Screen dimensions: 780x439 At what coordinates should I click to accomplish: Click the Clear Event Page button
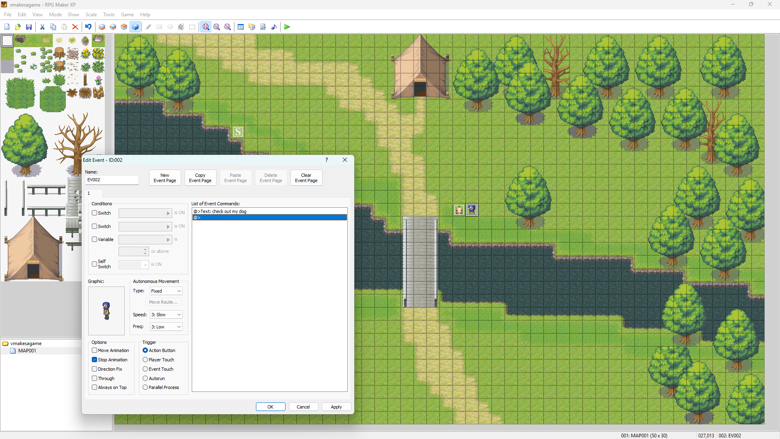click(x=306, y=178)
